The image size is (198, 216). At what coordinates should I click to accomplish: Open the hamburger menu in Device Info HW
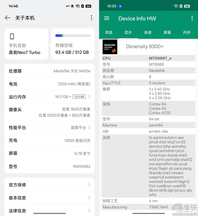coord(107,18)
